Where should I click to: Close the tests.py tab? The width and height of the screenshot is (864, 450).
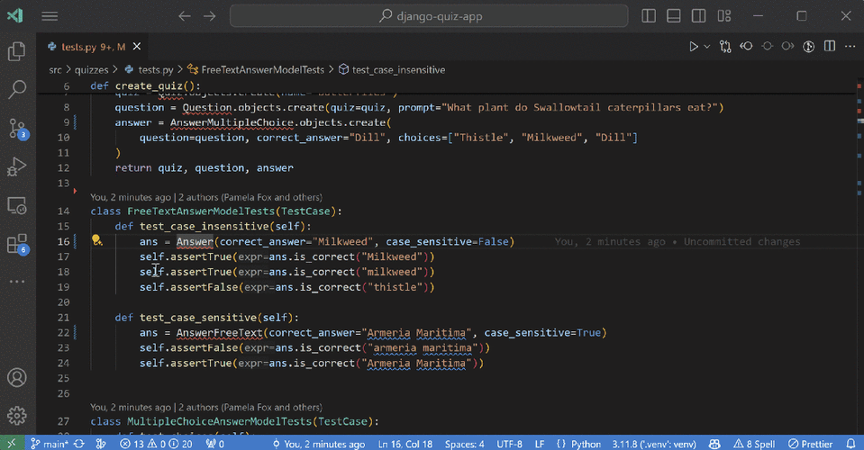tap(137, 47)
